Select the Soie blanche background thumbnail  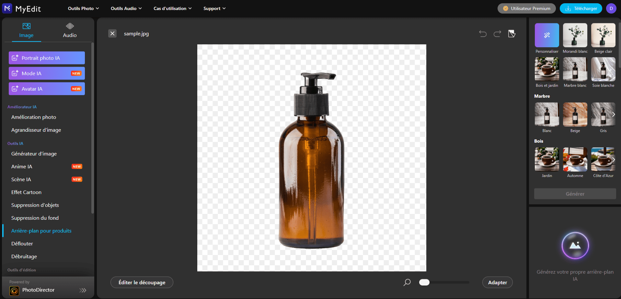603,69
